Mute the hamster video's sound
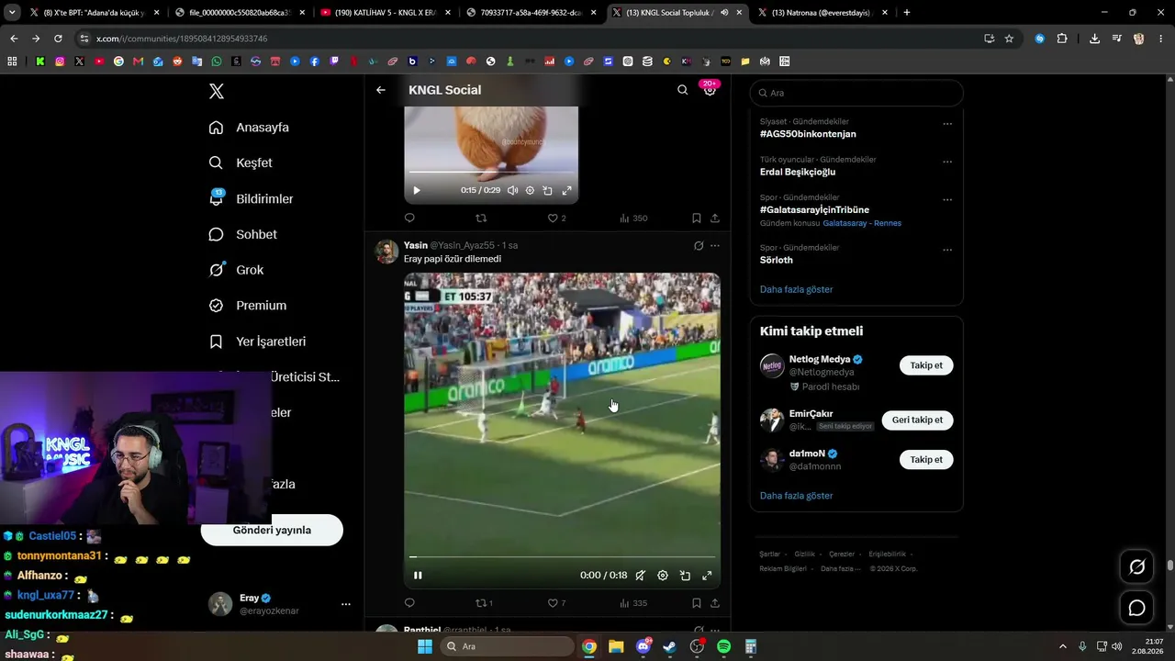The width and height of the screenshot is (1175, 661). point(512,191)
